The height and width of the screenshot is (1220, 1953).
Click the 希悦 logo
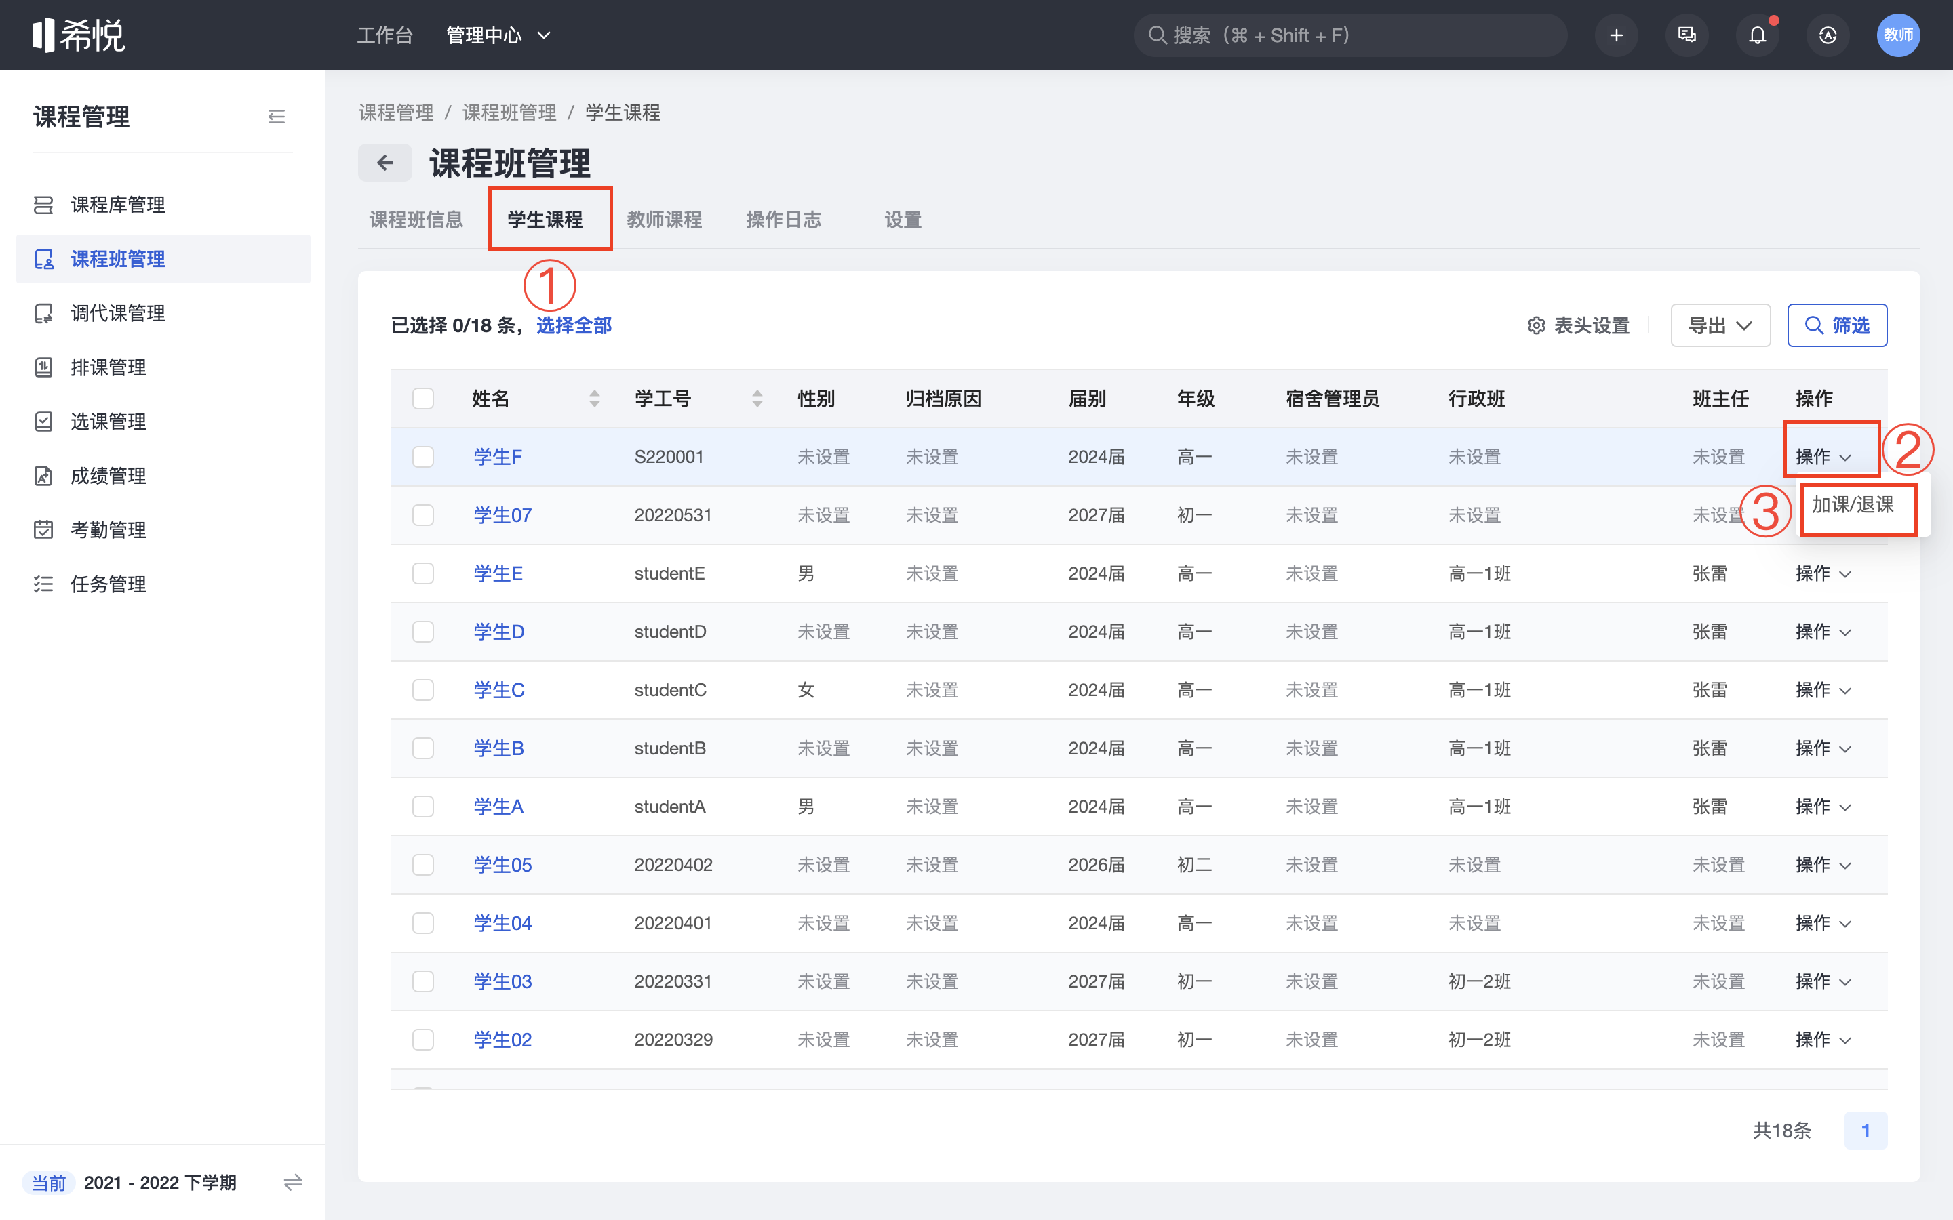point(78,35)
